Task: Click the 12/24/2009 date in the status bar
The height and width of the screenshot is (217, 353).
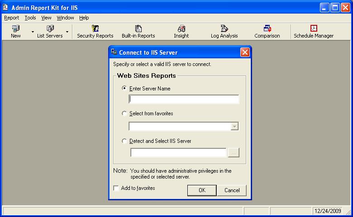Action: (x=328, y=211)
